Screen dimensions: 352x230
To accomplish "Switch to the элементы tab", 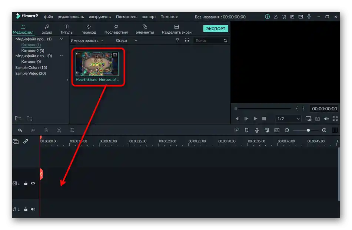I will point(145,29).
